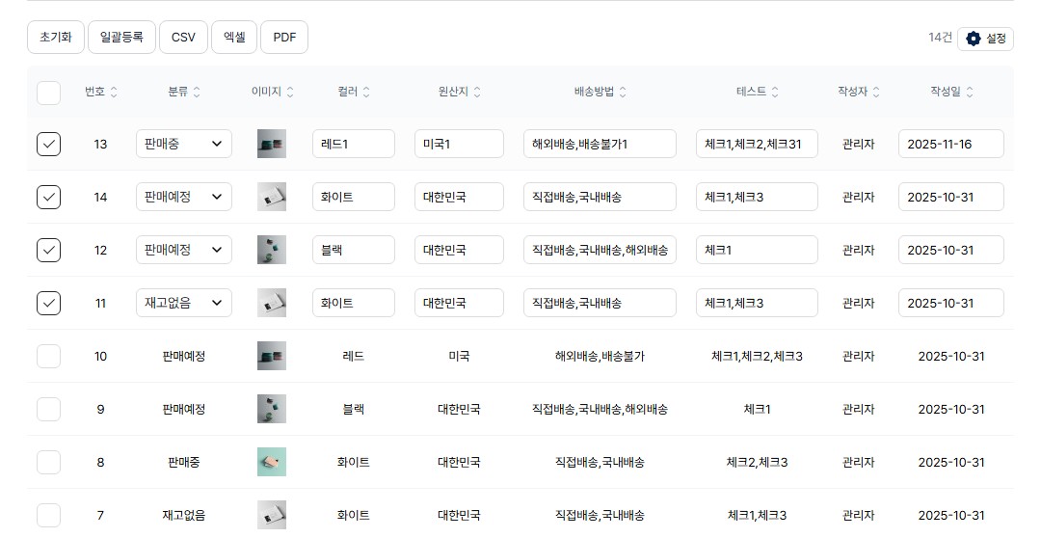Sort the table by 원산지 column

(x=477, y=92)
